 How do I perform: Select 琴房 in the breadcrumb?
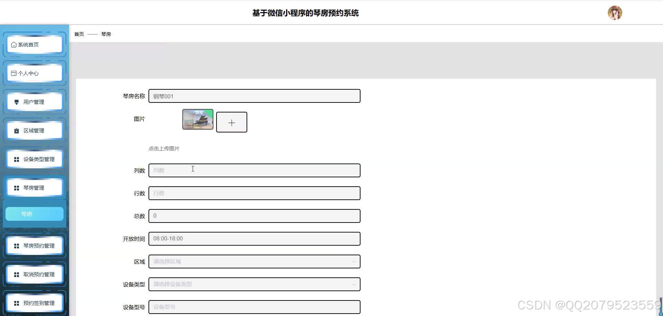106,34
